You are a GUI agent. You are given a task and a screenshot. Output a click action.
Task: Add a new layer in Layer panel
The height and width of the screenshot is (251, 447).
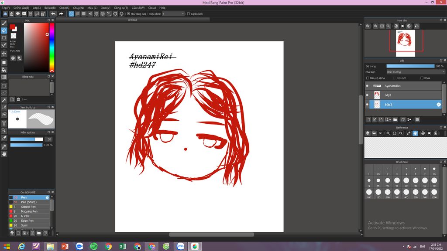coord(368,119)
